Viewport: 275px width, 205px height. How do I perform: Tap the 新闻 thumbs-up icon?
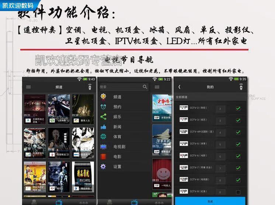[x=103, y=127]
